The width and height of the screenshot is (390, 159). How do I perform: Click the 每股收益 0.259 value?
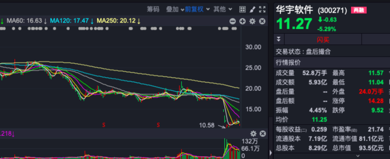click(x=319, y=129)
